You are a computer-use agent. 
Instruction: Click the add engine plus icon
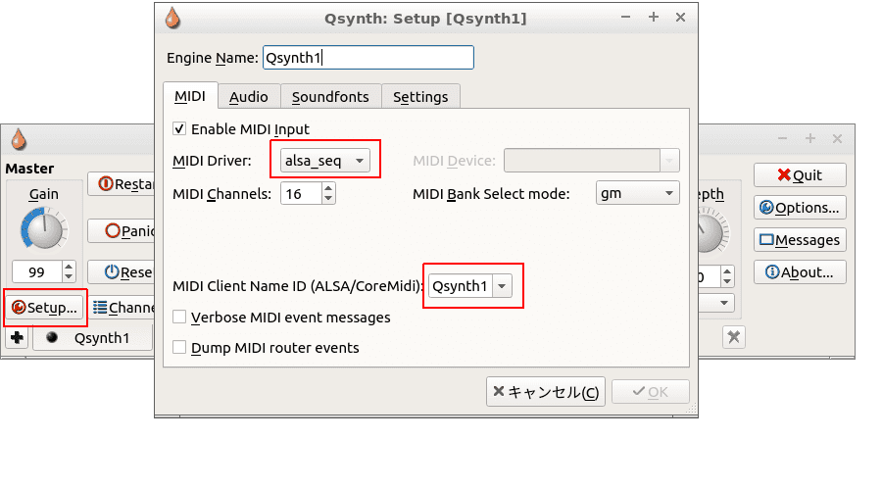tap(17, 338)
